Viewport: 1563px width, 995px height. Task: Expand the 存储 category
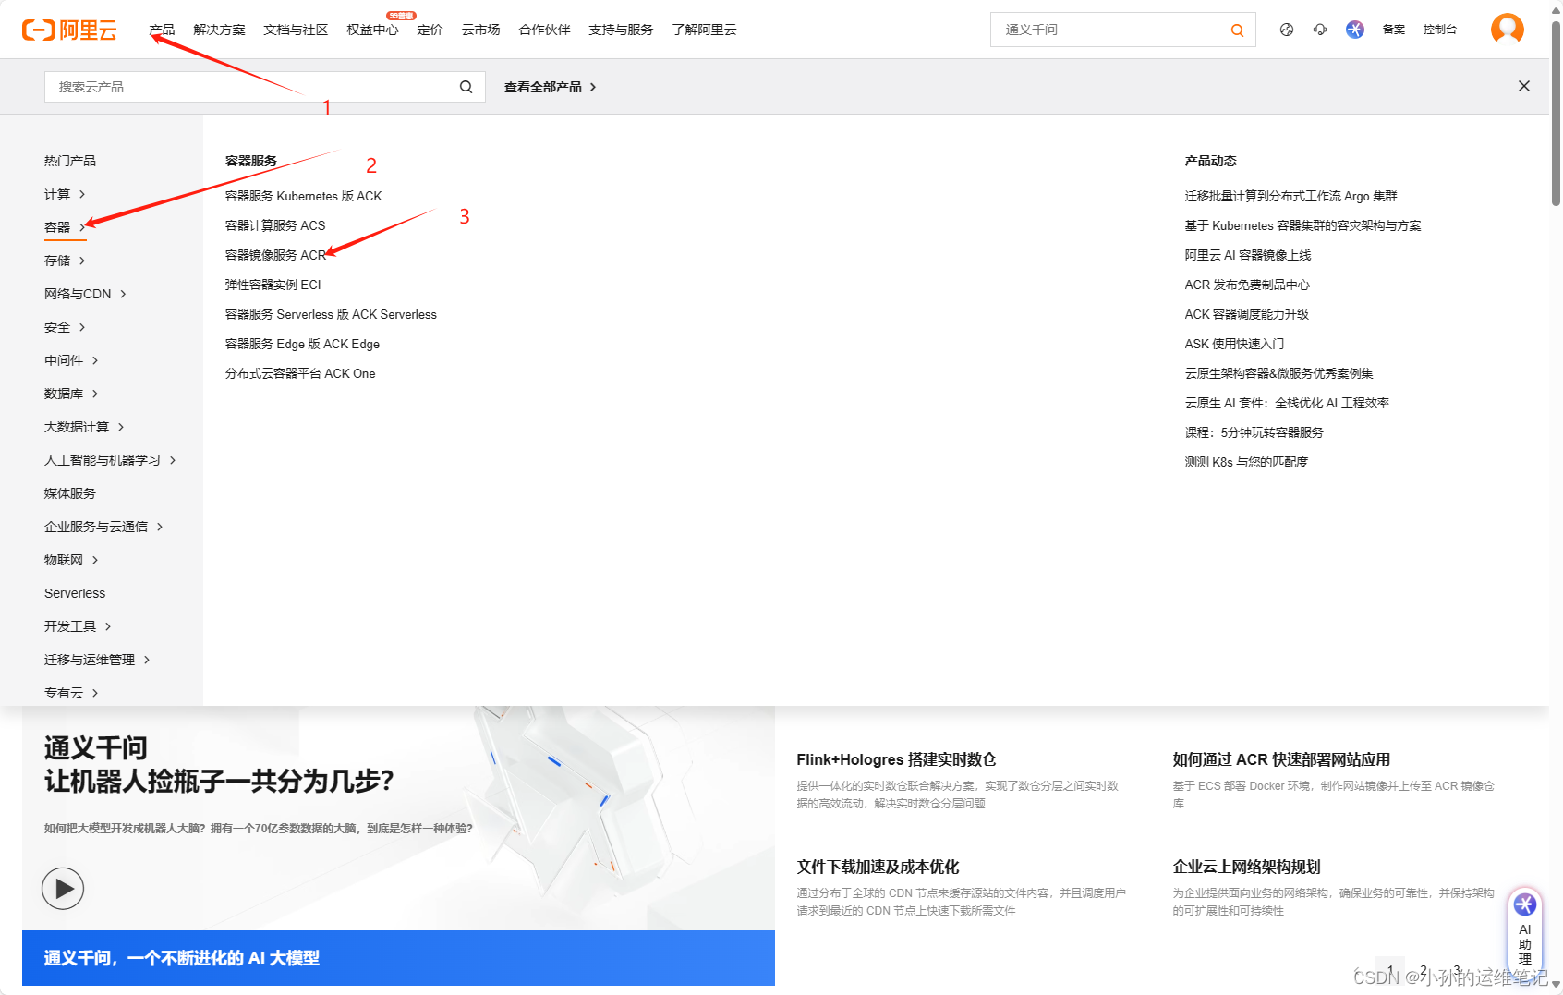(x=65, y=261)
